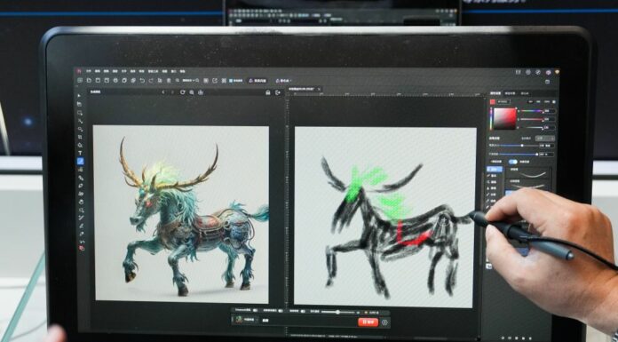Click the red icon at bottom of left toolbar
This screenshot has width=618, height=342.
(82, 248)
